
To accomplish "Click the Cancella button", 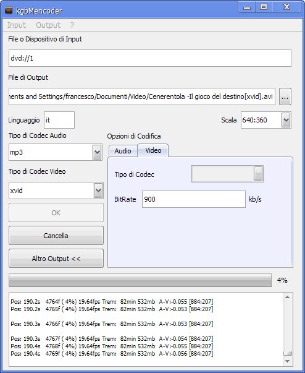I will tap(56, 236).
